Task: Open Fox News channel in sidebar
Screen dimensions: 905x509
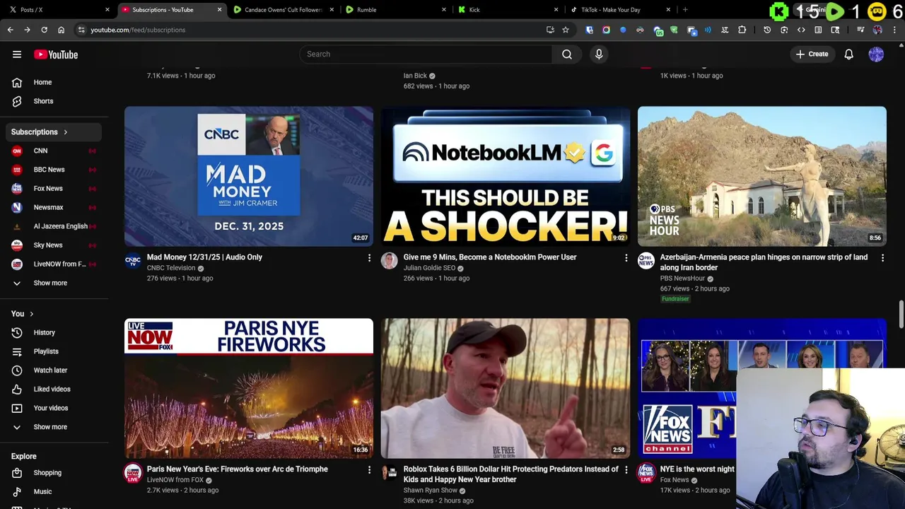Action: pyautogui.click(x=55, y=189)
